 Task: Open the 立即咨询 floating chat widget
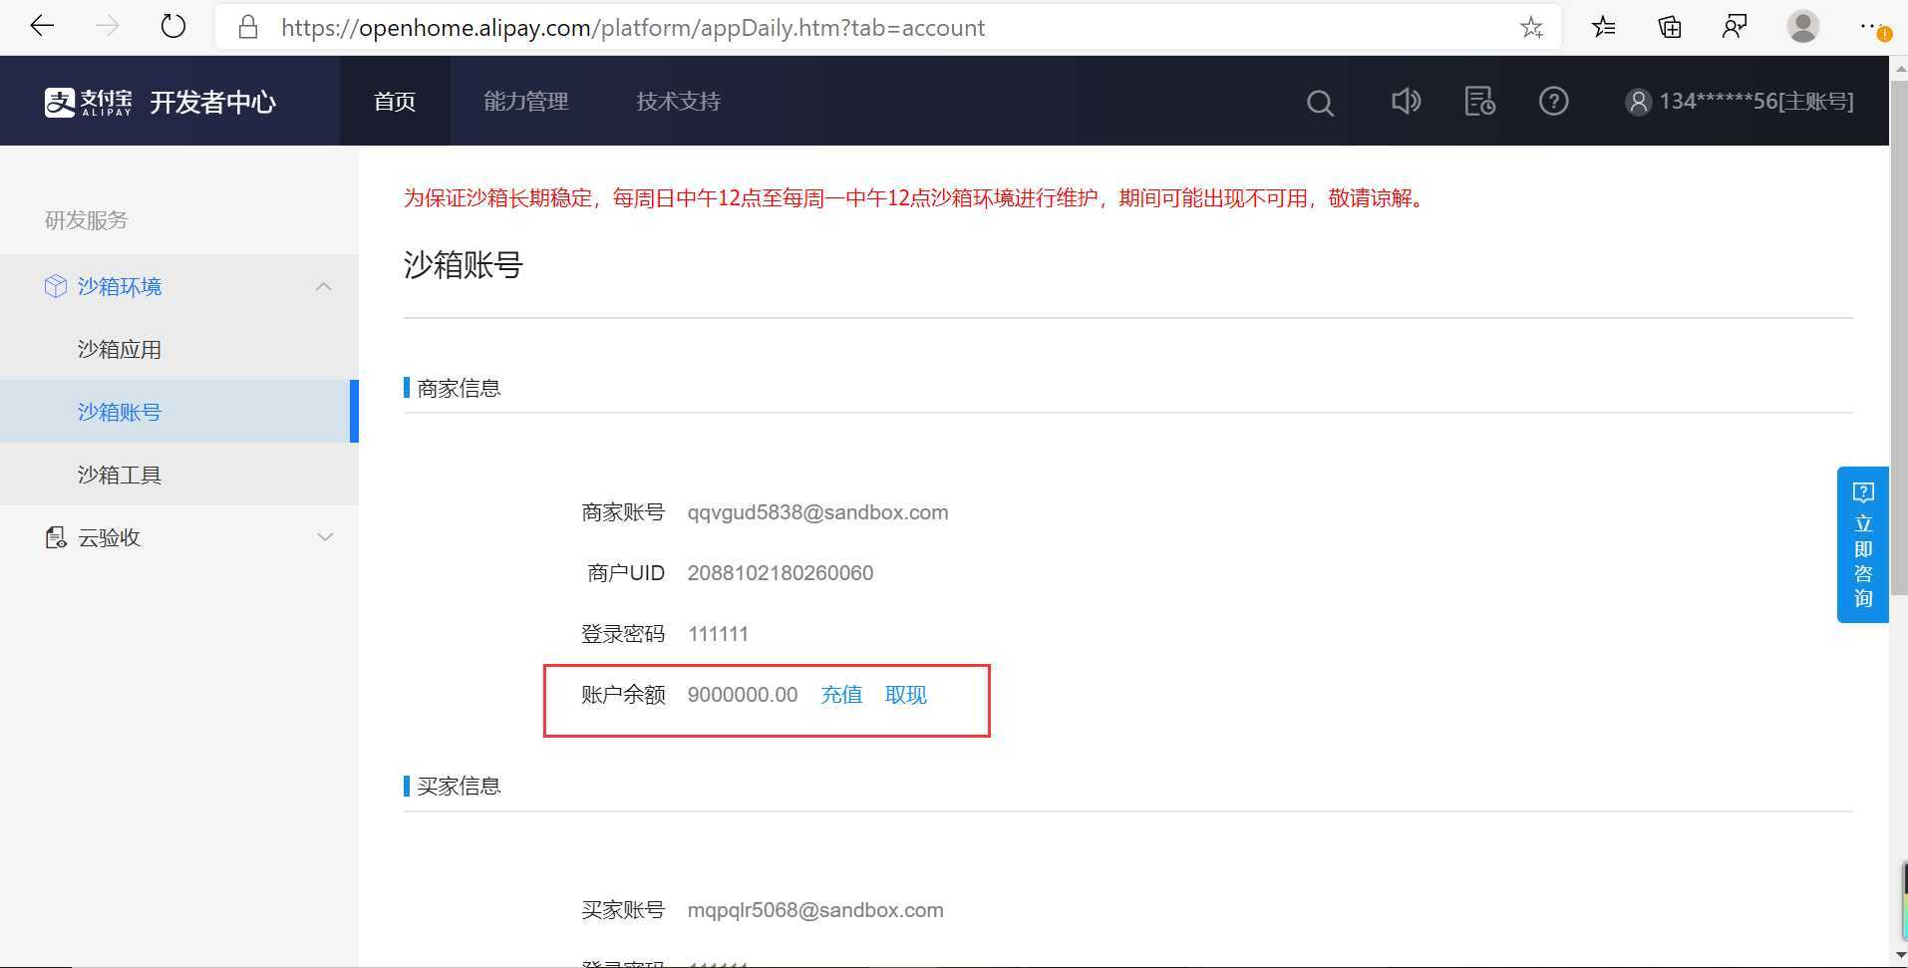[x=1862, y=545]
